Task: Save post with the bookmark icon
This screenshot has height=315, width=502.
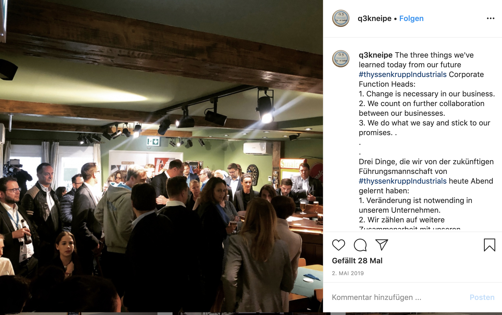Action: 489,245
